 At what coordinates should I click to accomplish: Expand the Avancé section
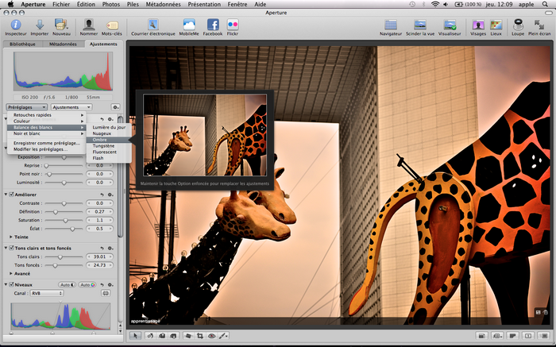(11, 274)
